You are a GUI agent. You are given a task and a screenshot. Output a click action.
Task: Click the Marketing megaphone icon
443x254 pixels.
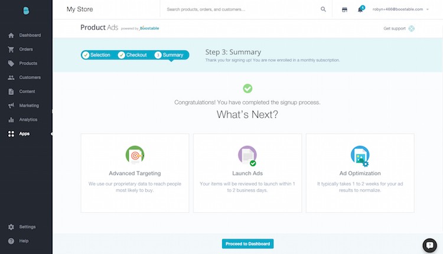[11, 106]
